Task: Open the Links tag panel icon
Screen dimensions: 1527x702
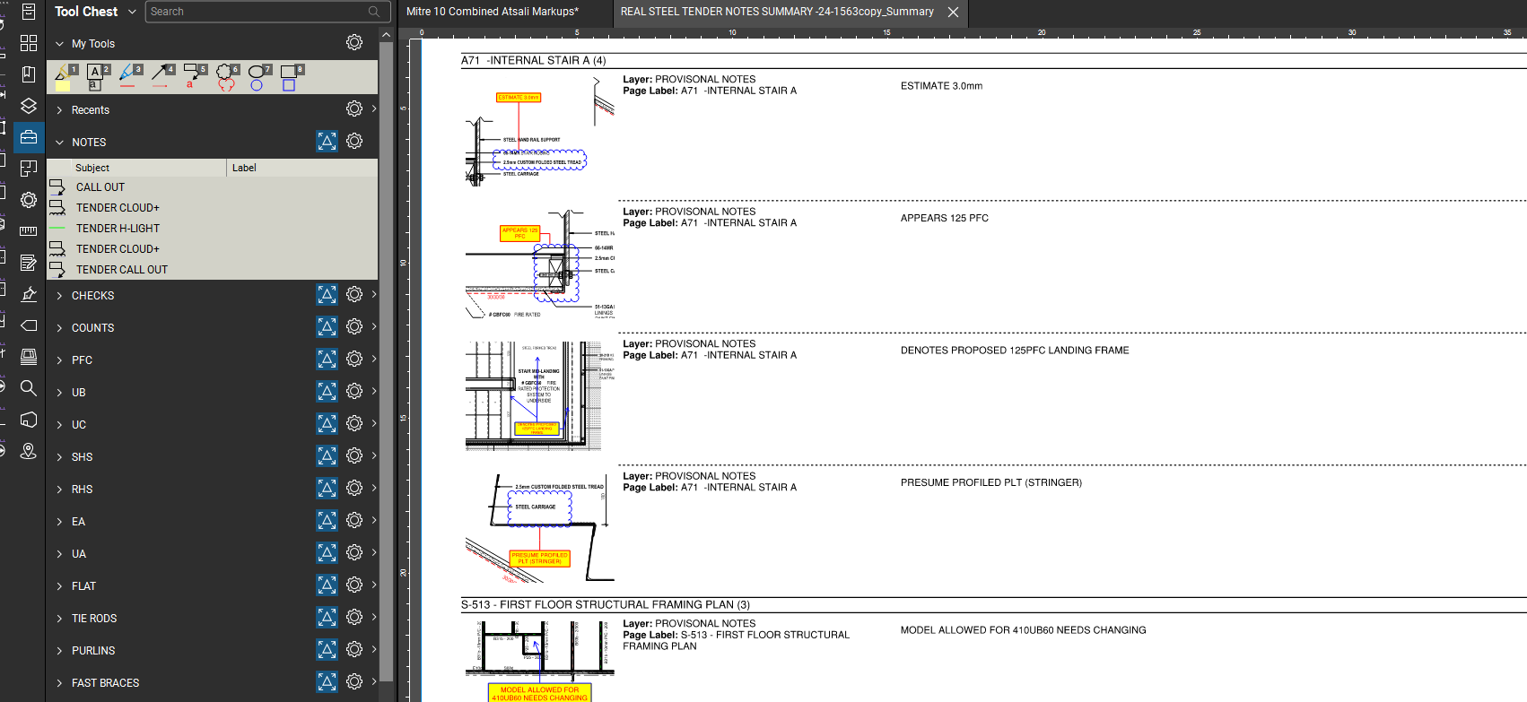Action: 29,325
